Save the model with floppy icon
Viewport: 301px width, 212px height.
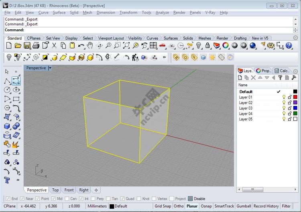point(27,46)
